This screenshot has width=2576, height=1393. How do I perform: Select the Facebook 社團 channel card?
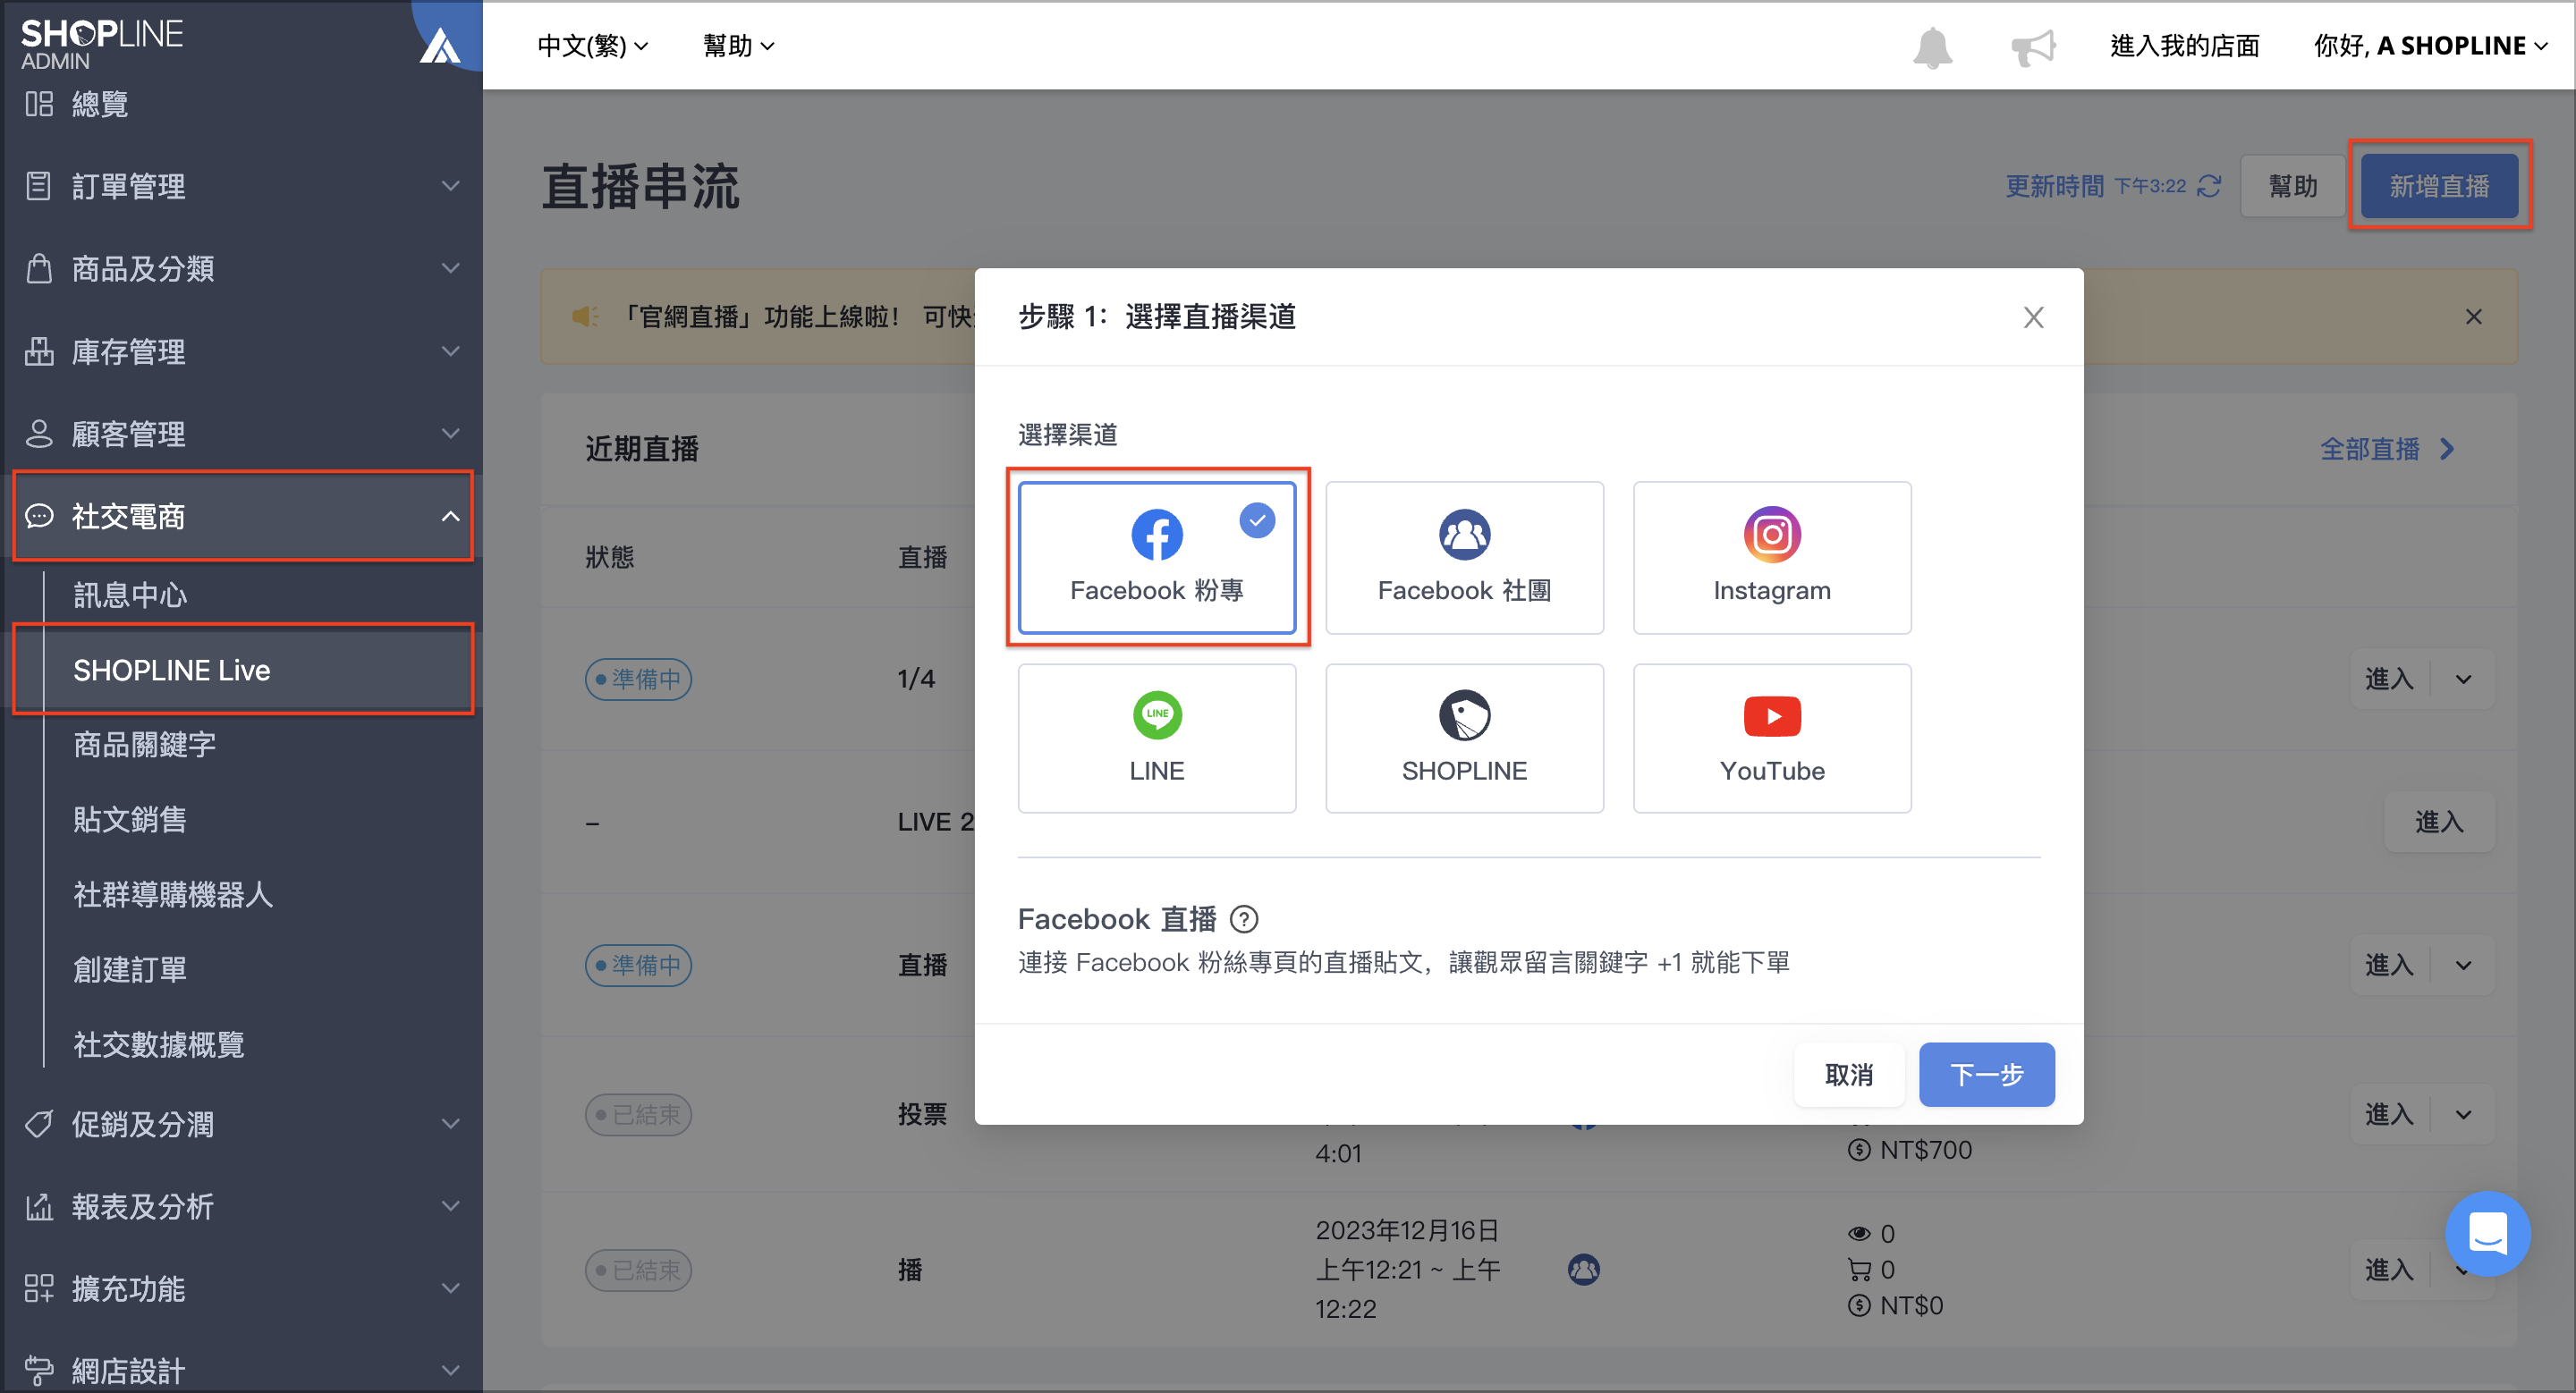coord(1464,557)
